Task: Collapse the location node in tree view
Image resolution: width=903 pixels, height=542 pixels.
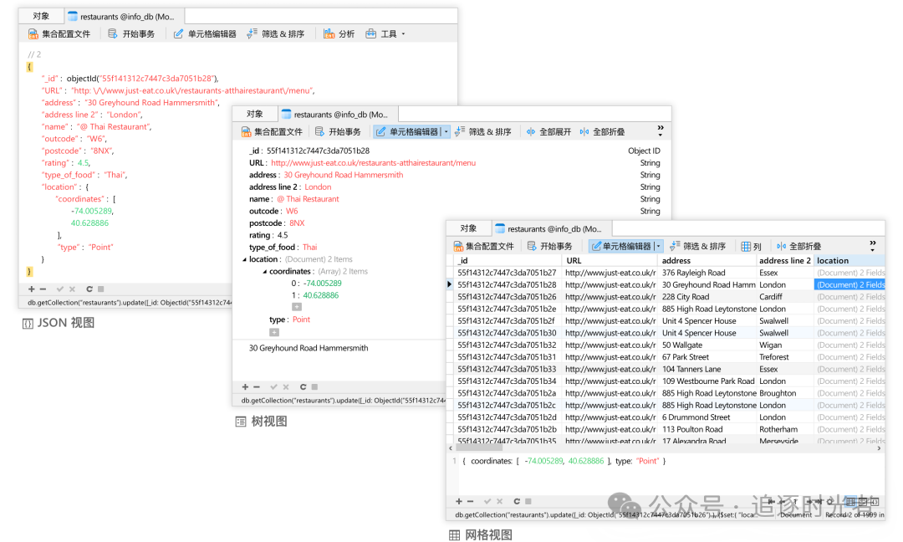Action: coord(244,260)
